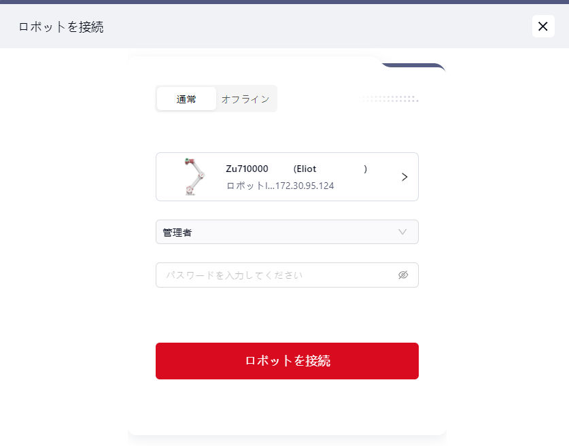This screenshot has height=446, width=569.
Task: Click the dotted decoration beside the tabs
Action: point(390,99)
